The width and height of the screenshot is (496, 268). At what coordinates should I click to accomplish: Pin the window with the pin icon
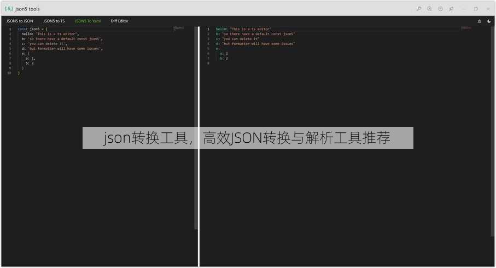point(451,9)
